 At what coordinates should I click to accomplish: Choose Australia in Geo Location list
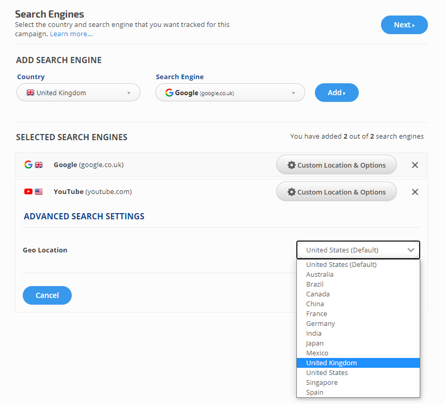(x=320, y=275)
